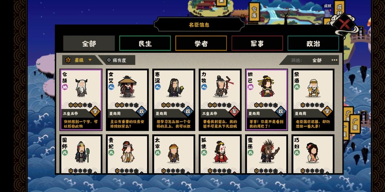
Task: Expand the 星级 sort dropdown arrow
Action: [90, 60]
